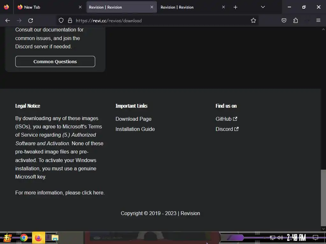Open the Firefox application menu
326x244 pixels.
coord(318,20)
